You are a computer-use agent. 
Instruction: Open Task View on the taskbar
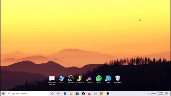59,94
